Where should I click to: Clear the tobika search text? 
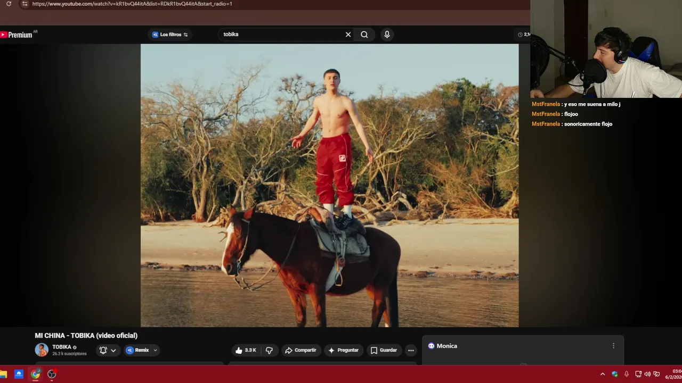coord(348,35)
